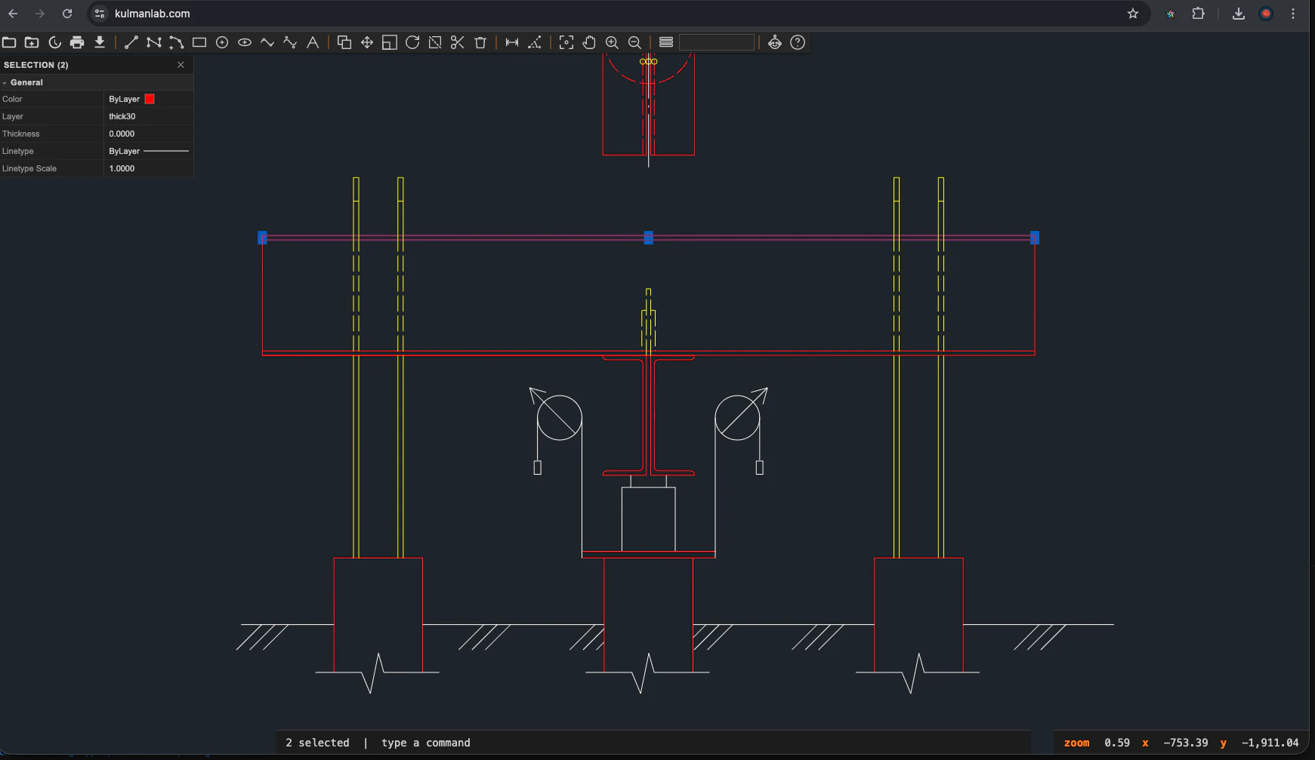The height and width of the screenshot is (760, 1315).
Task: Click the Zoom In magnifier
Action: pyautogui.click(x=612, y=42)
